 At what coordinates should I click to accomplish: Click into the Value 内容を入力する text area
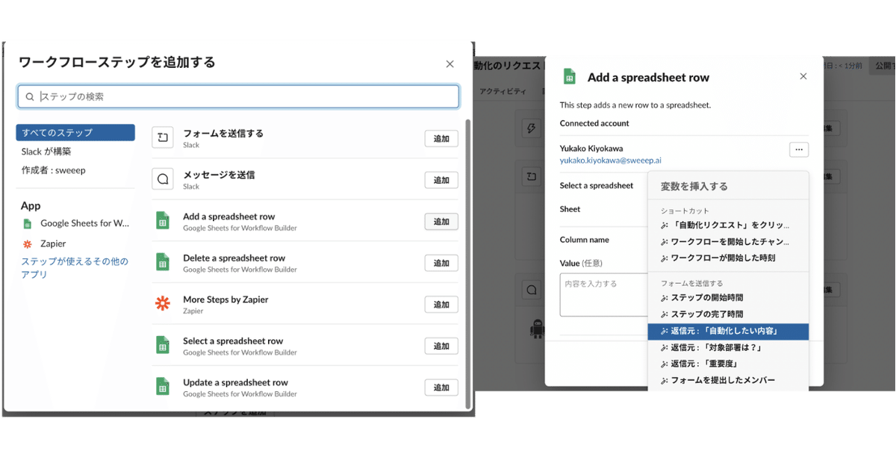point(603,294)
